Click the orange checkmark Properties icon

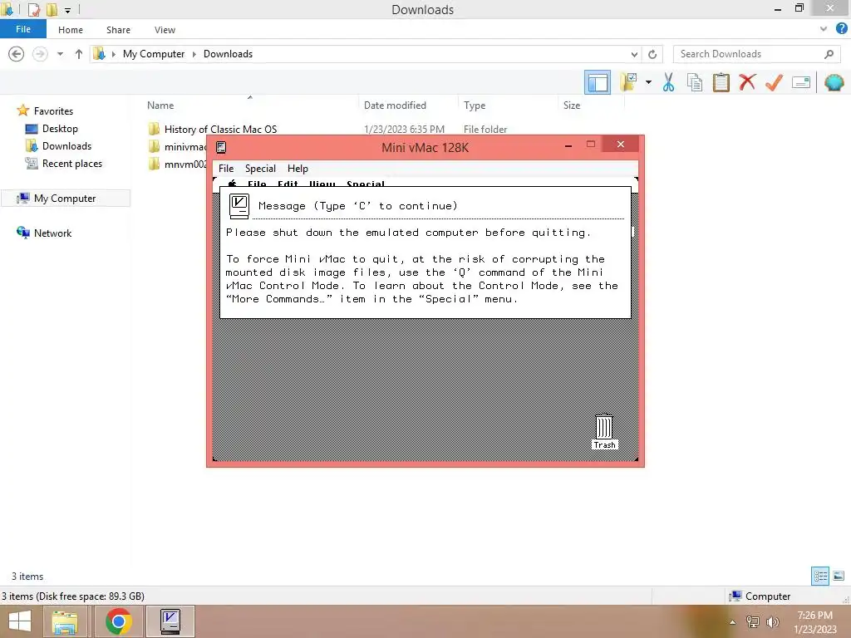point(774,82)
